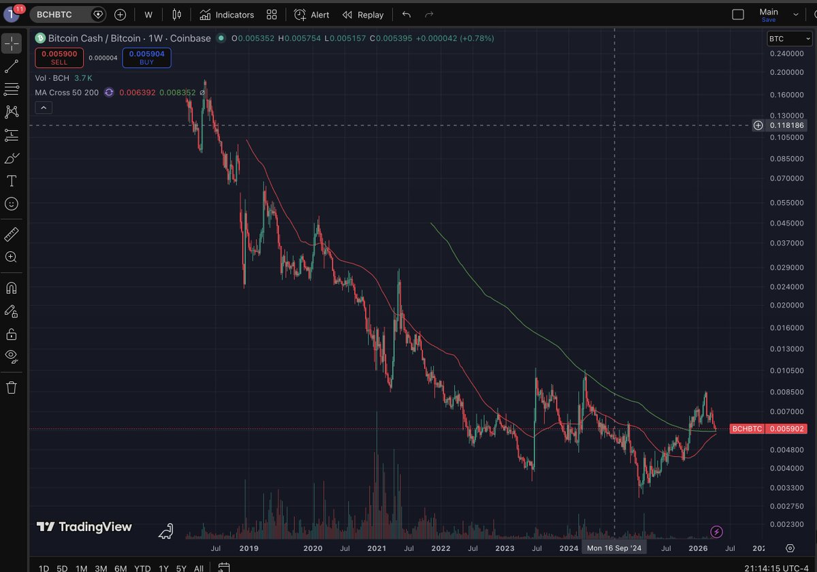Toggle lock all drawings
817x572 pixels.
12,334
